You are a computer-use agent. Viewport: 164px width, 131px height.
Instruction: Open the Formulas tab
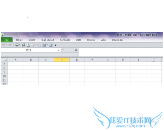pyautogui.click(x=65, y=40)
